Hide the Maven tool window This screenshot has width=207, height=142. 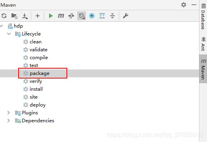click(194, 5)
